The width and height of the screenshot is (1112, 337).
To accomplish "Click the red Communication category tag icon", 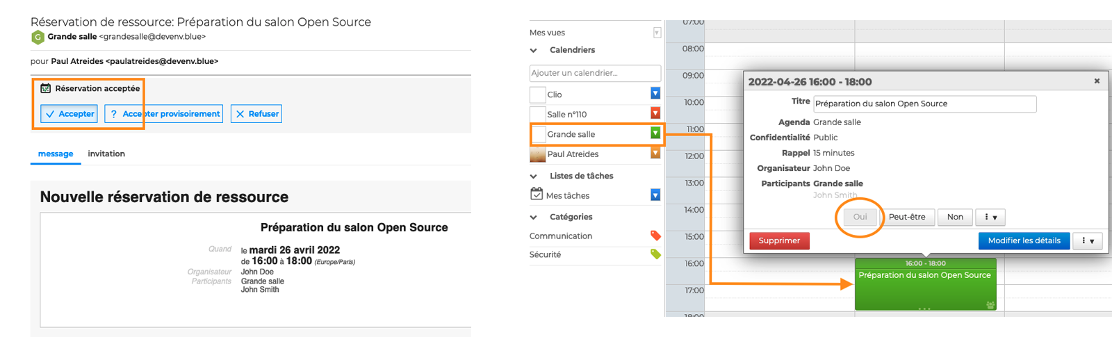I will (655, 236).
